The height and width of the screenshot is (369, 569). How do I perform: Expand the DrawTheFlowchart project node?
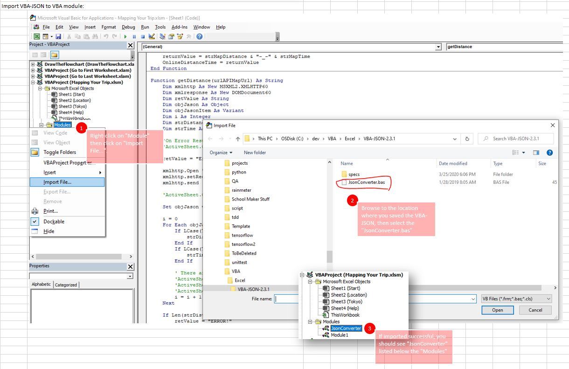(x=33, y=64)
